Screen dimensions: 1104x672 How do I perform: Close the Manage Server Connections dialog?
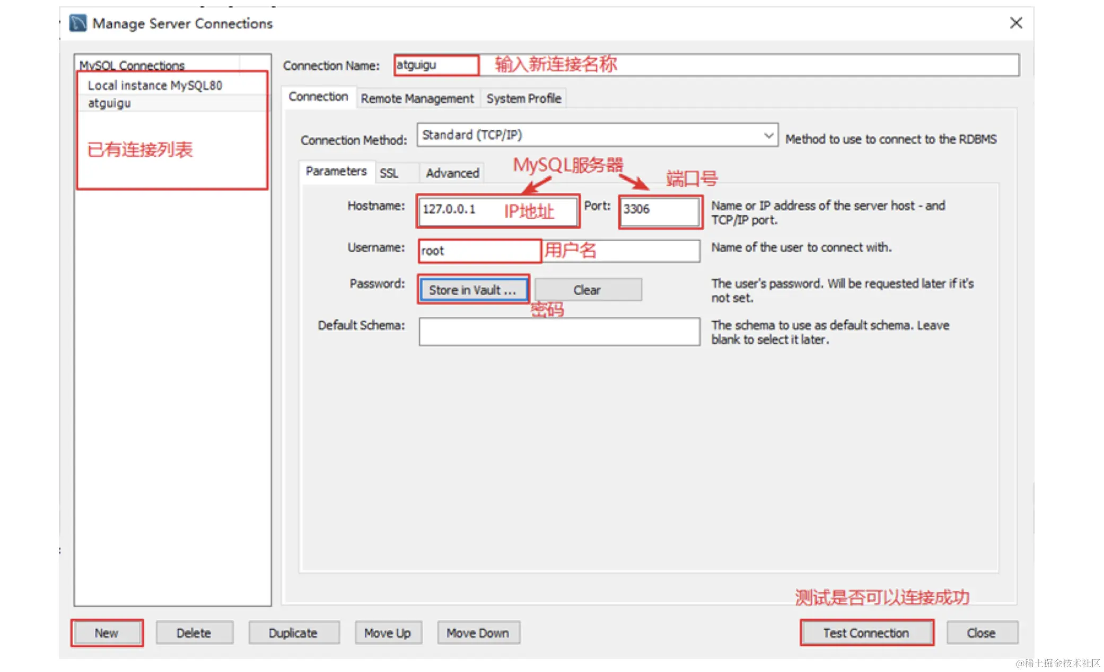[x=1015, y=23]
